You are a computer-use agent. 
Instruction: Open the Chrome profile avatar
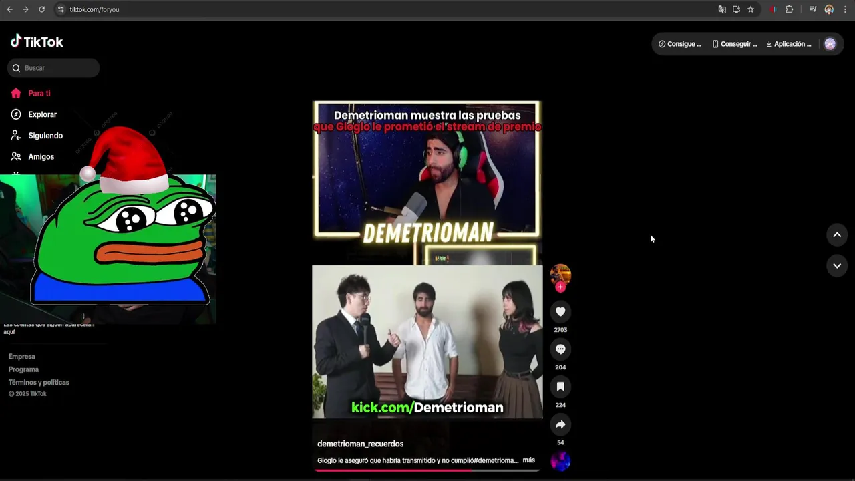[x=829, y=9]
